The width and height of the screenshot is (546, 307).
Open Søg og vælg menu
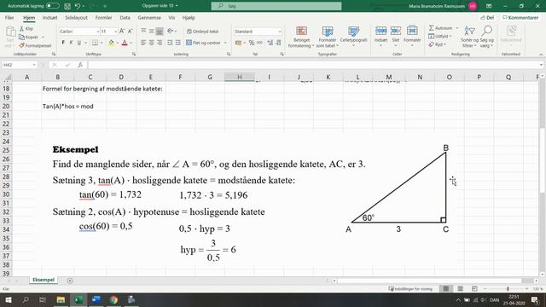(x=487, y=37)
